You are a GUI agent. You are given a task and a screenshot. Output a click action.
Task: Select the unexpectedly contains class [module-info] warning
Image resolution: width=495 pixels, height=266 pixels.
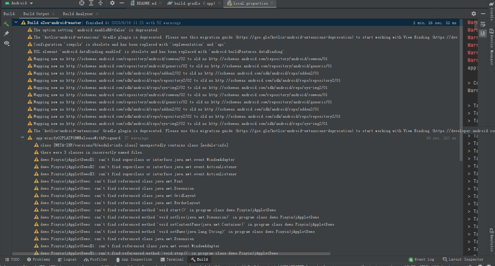(131, 145)
